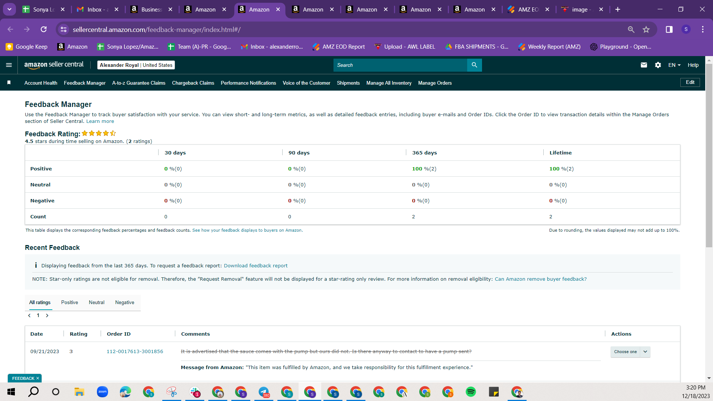
Task: Open a new browser tab
Action: pyautogui.click(x=618, y=9)
